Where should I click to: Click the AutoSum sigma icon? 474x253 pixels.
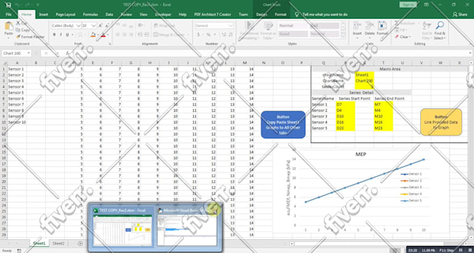coord(397,24)
